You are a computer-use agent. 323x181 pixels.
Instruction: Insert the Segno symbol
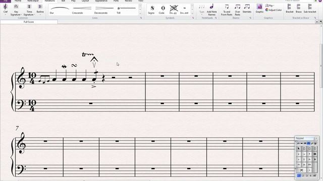[x=152, y=10]
